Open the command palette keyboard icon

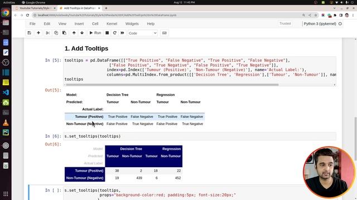(164, 33)
